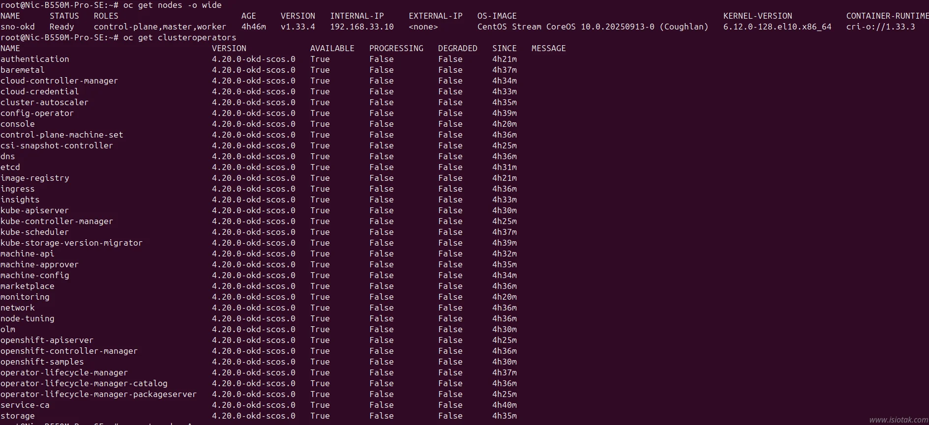This screenshot has width=929, height=425.
Task: Click operator name 'machine-config'
Action: [x=35, y=276]
